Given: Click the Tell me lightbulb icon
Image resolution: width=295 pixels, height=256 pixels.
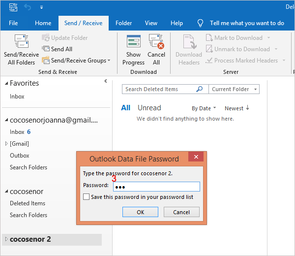Looking at the screenshot, I should point(200,23).
